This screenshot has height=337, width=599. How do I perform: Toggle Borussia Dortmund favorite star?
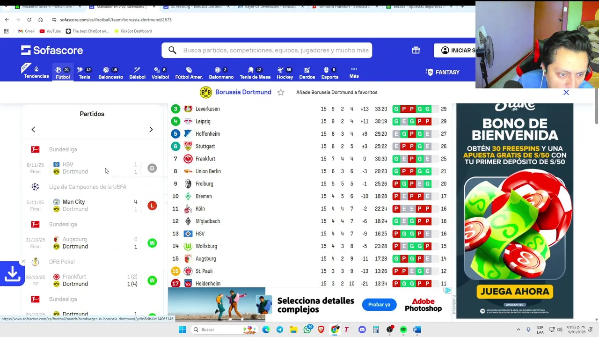tap(281, 92)
